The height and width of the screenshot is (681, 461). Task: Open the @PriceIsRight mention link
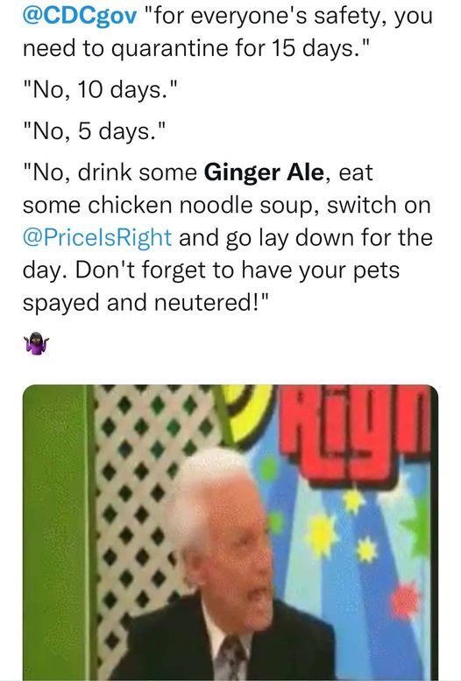pyautogui.click(x=97, y=238)
